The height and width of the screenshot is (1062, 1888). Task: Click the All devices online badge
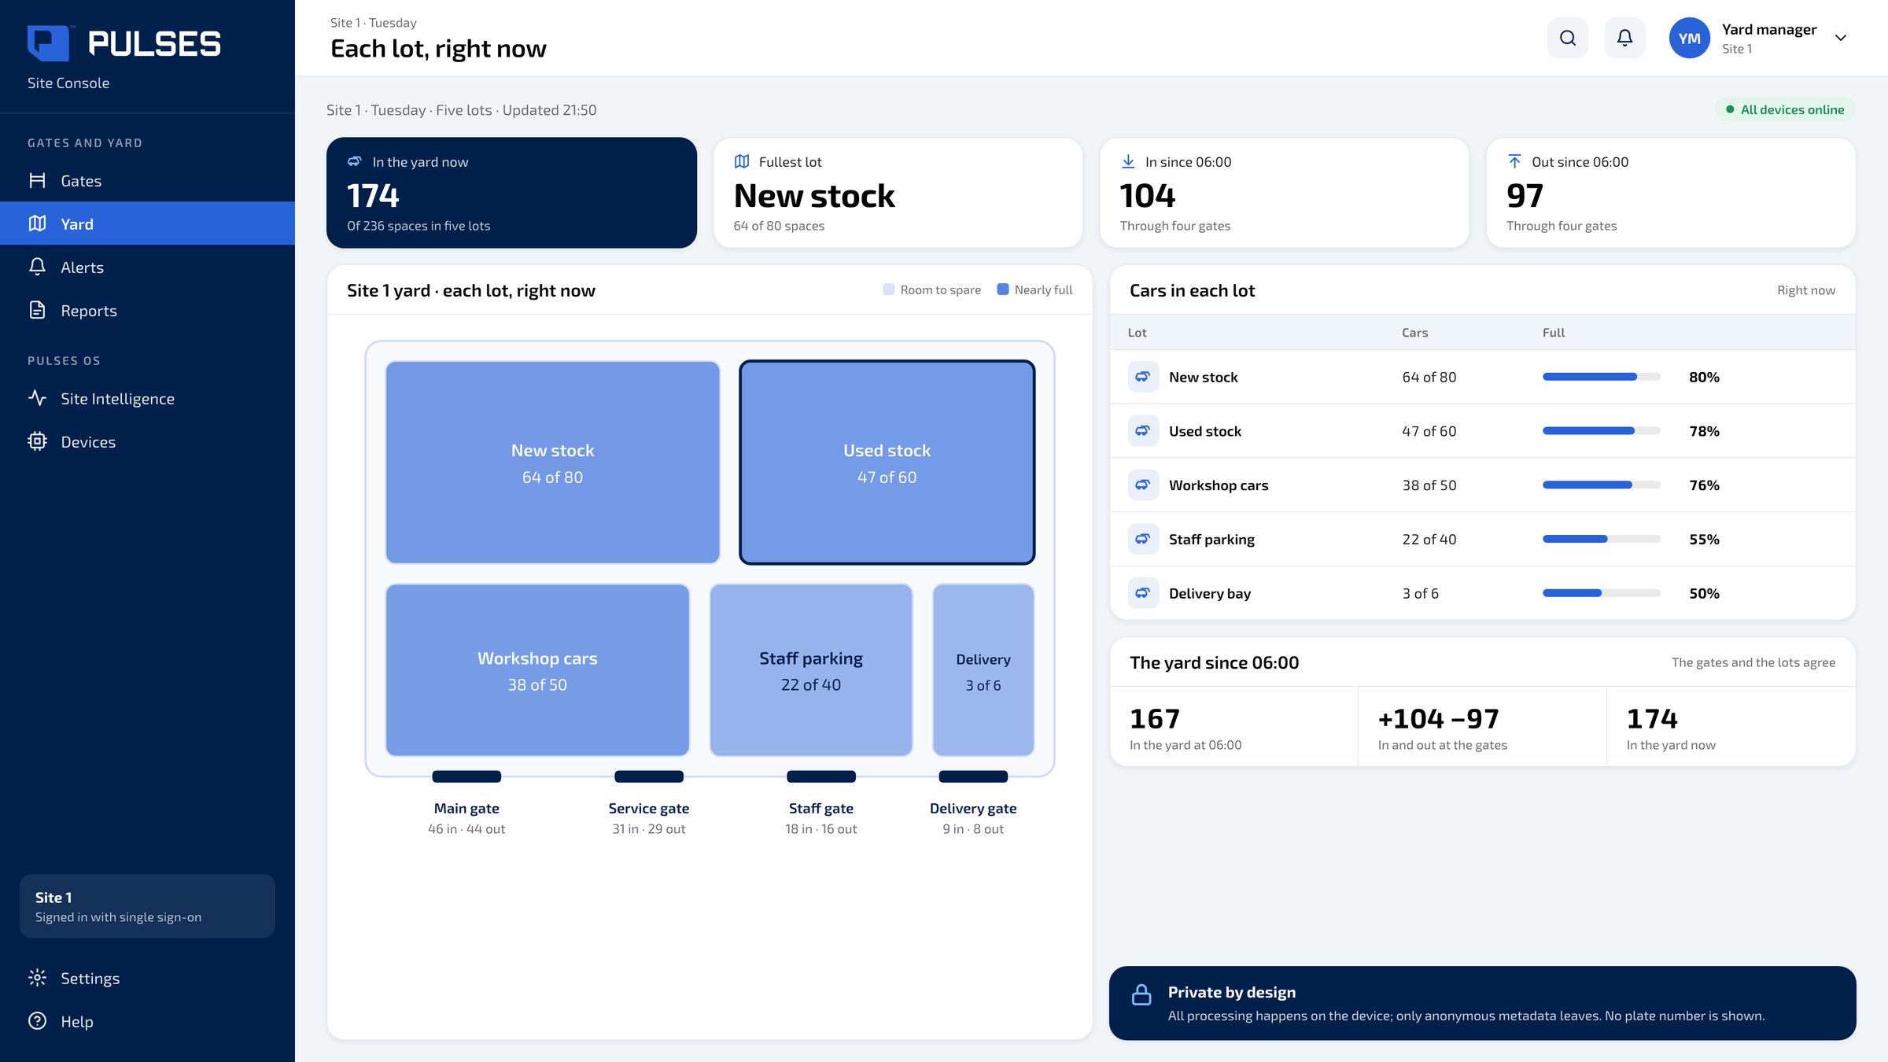click(1785, 109)
